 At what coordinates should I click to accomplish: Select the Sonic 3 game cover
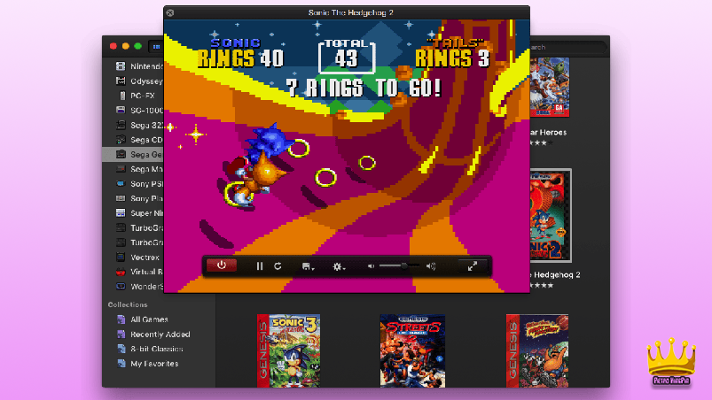[x=289, y=350]
